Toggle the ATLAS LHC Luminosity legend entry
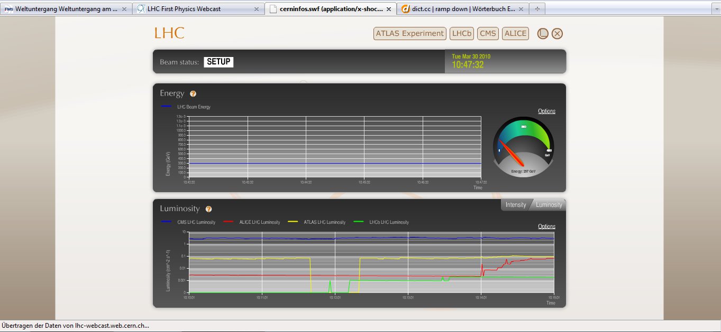 tap(324, 222)
